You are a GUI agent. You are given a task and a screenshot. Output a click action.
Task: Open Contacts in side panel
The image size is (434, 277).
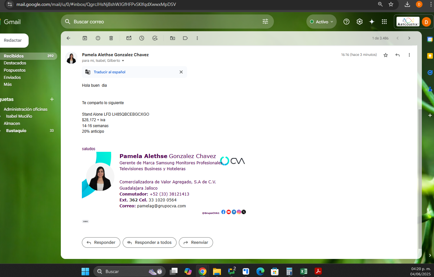tap(430, 89)
